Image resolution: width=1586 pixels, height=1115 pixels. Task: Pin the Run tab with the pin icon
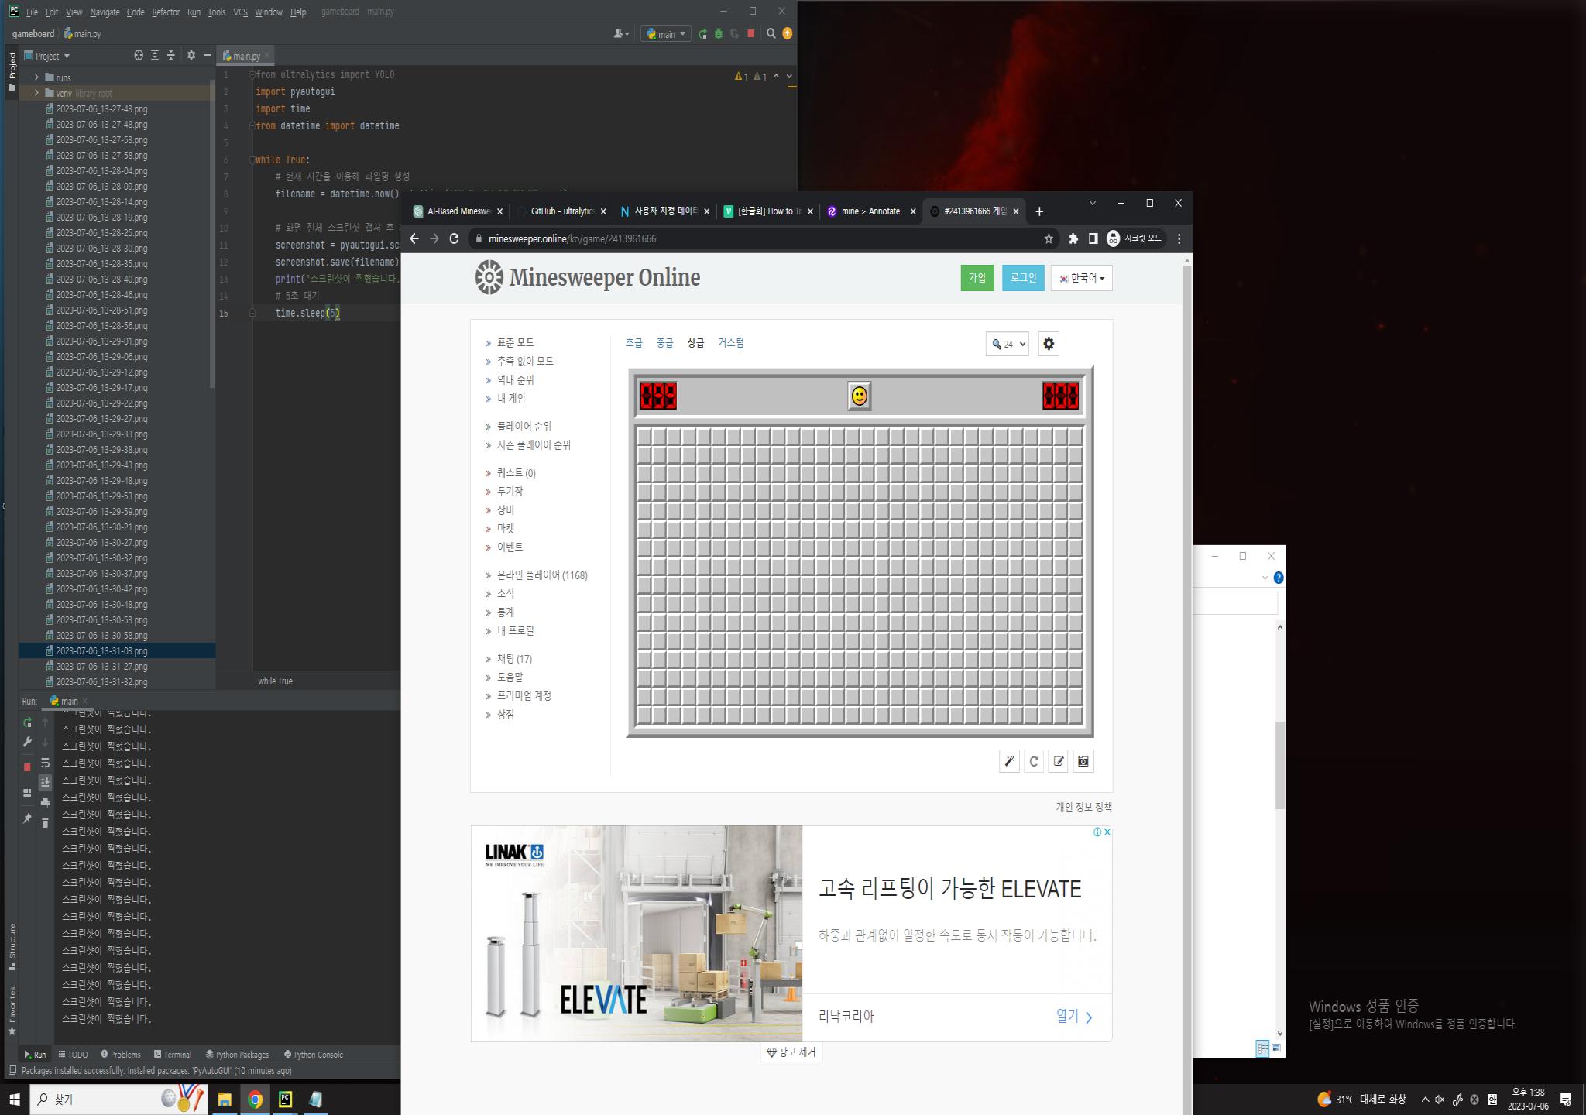tap(27, 818)
